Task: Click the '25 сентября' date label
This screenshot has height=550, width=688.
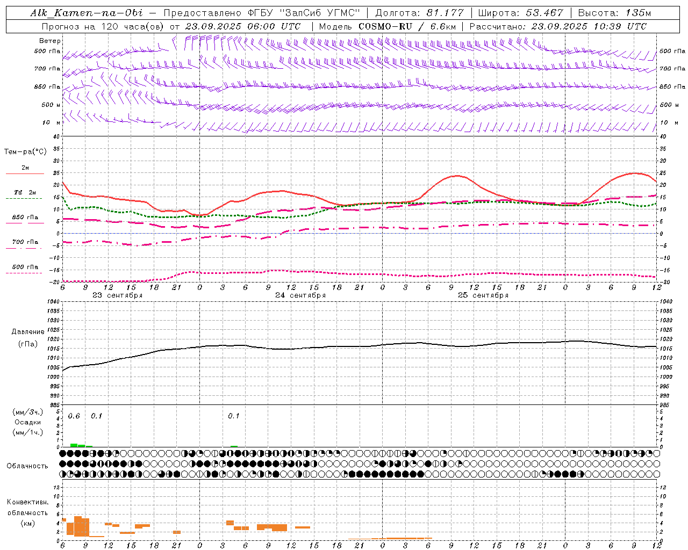Action: 483,295
